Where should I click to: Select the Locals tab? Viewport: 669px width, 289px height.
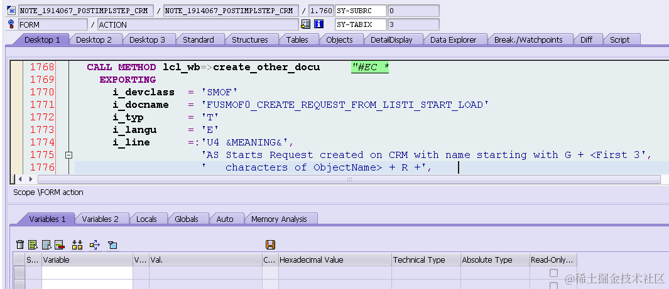pyautogui.click(x=146, y=219)
